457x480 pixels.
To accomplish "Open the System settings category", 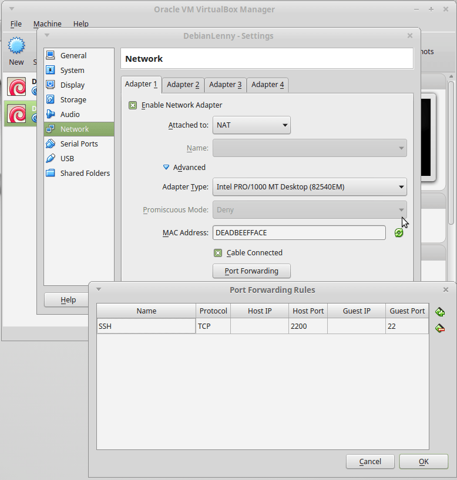I will (79, 70).
